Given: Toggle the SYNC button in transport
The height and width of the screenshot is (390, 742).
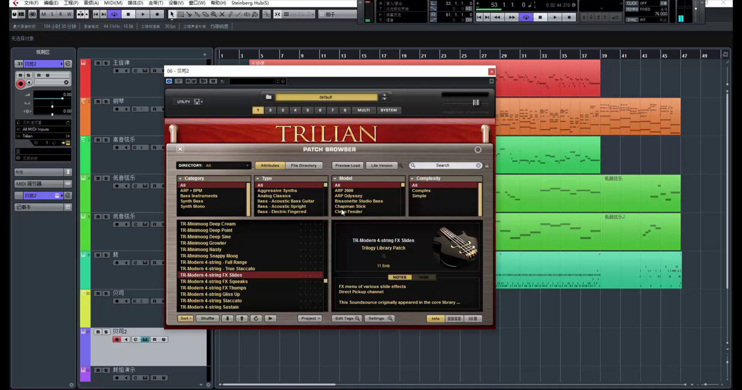Looking at the screenshot, I should (x=632, y=20).
